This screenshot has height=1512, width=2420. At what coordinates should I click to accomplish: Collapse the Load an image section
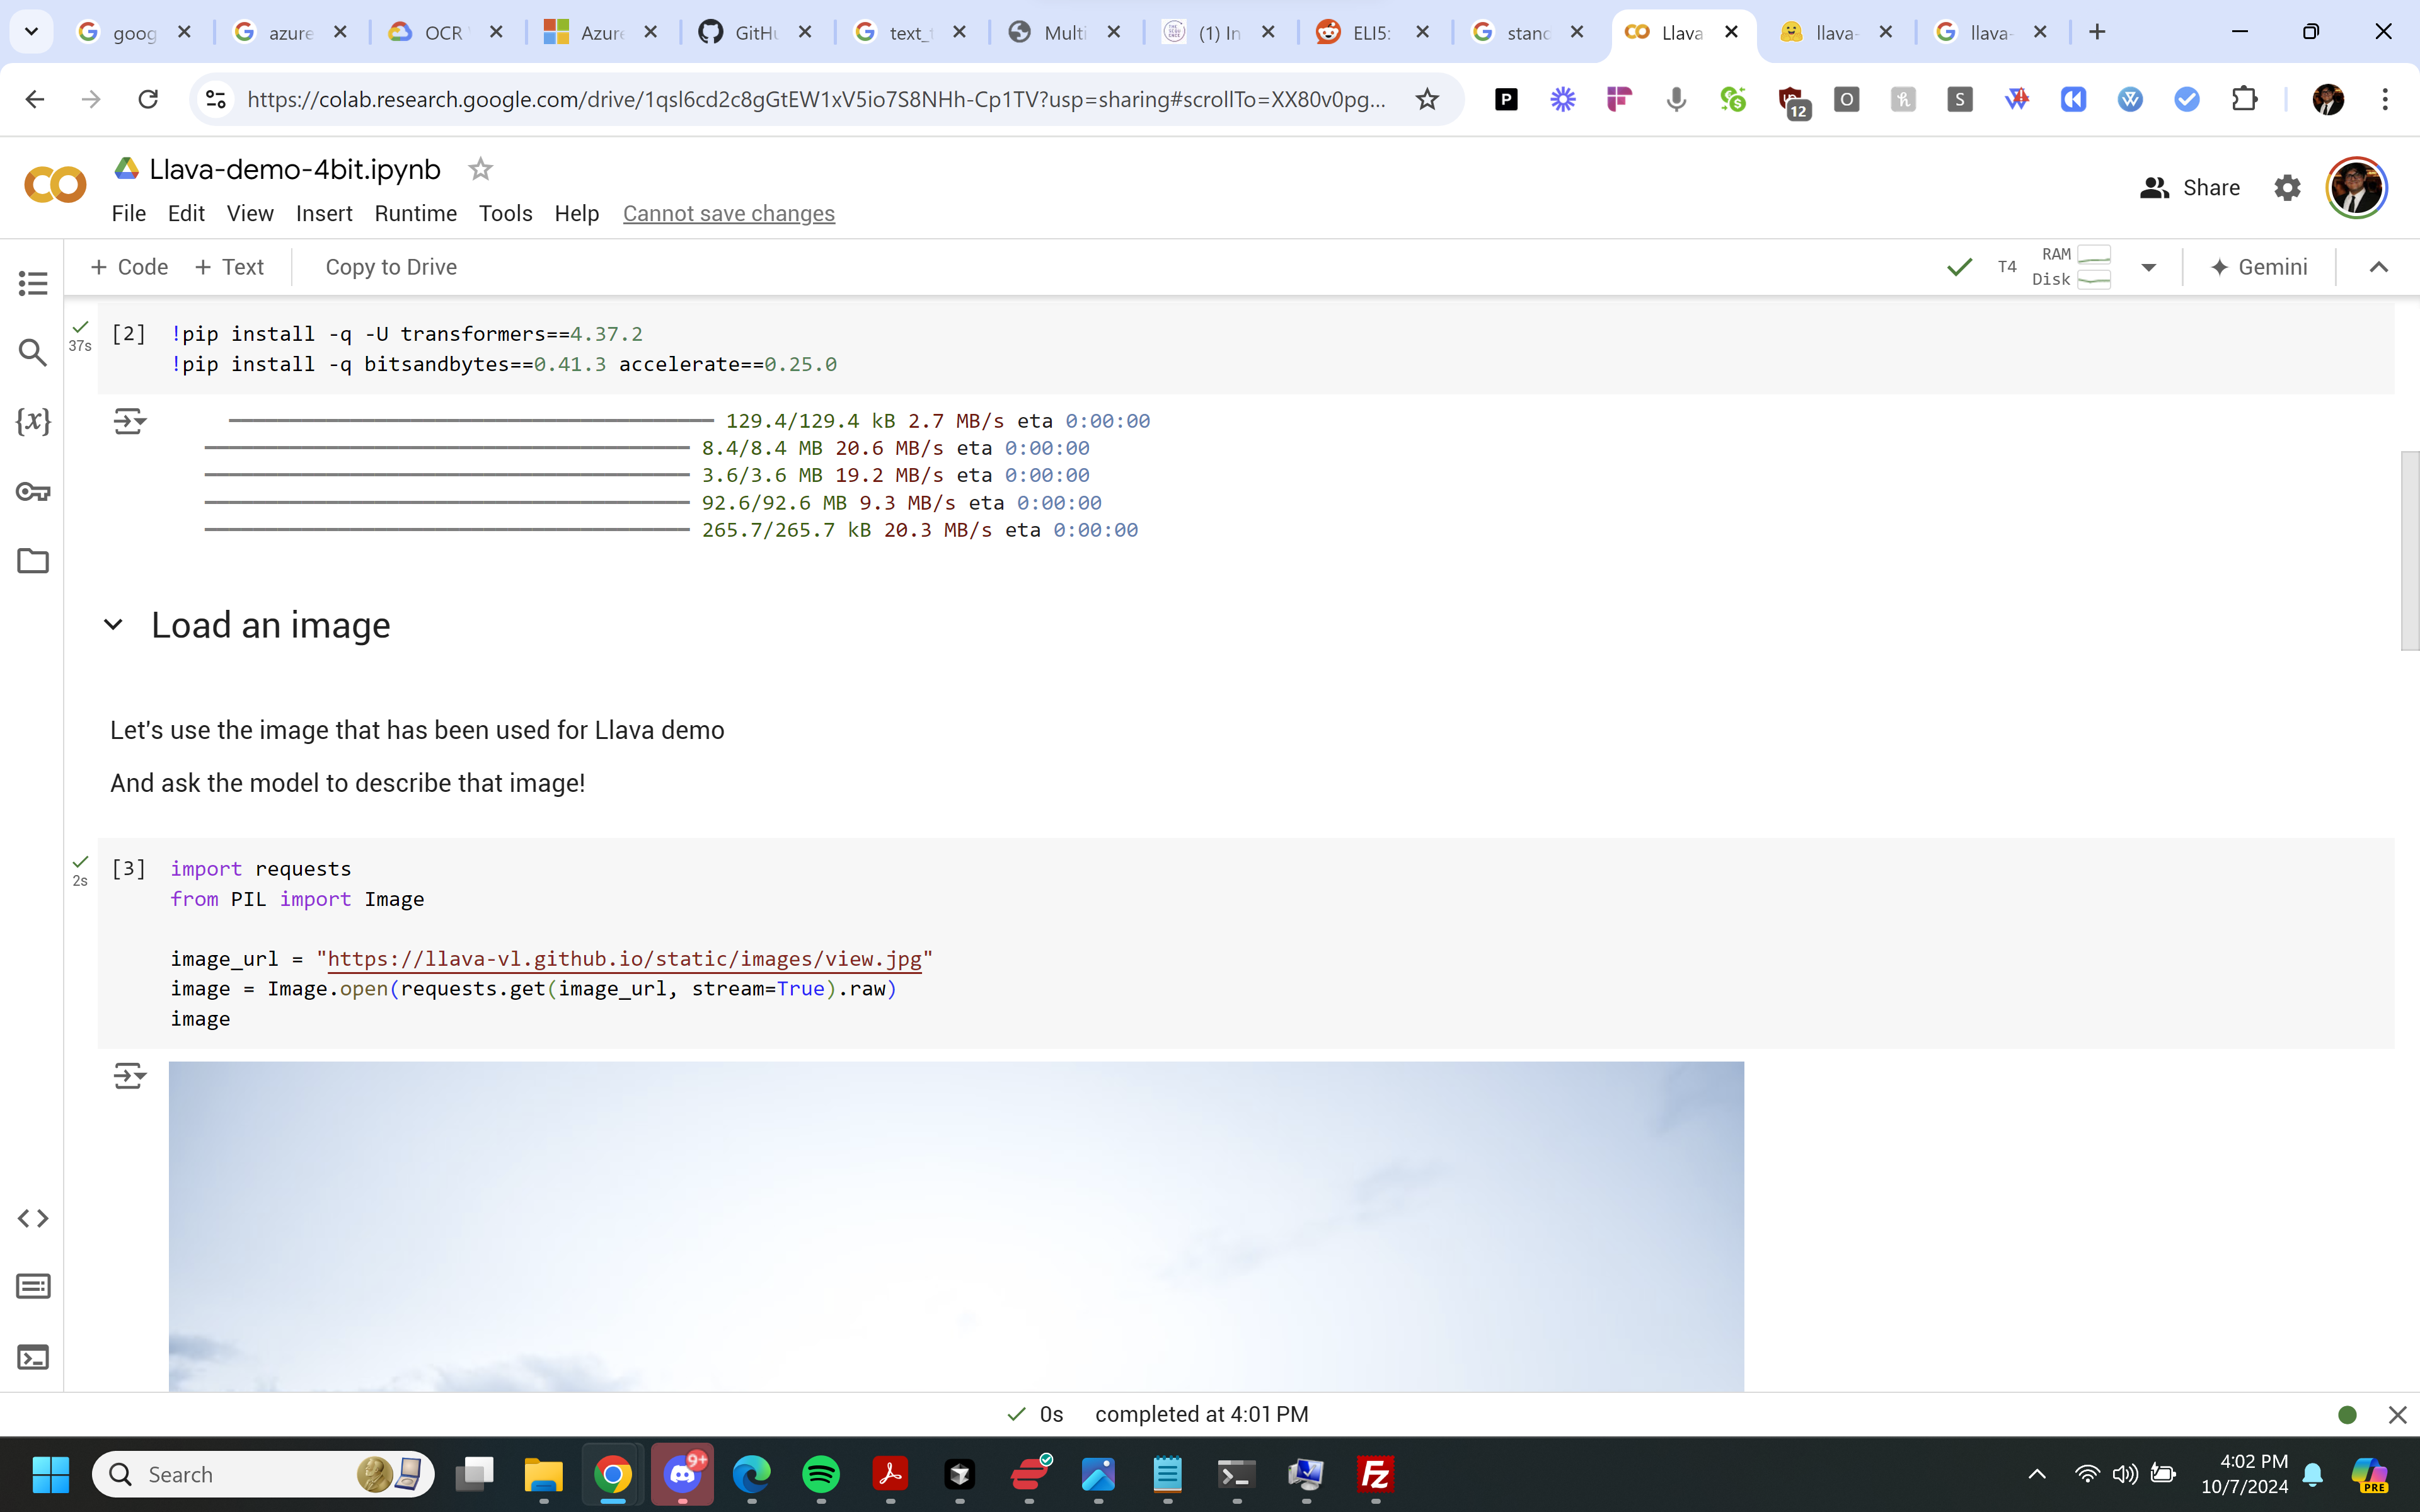pyautogui.click(x=113, y=625)
